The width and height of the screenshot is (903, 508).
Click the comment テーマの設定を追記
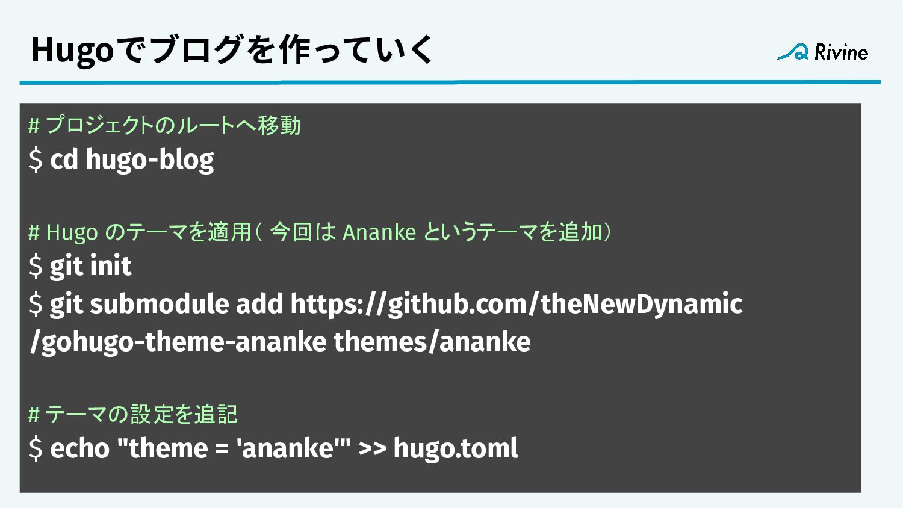point(133,414)
